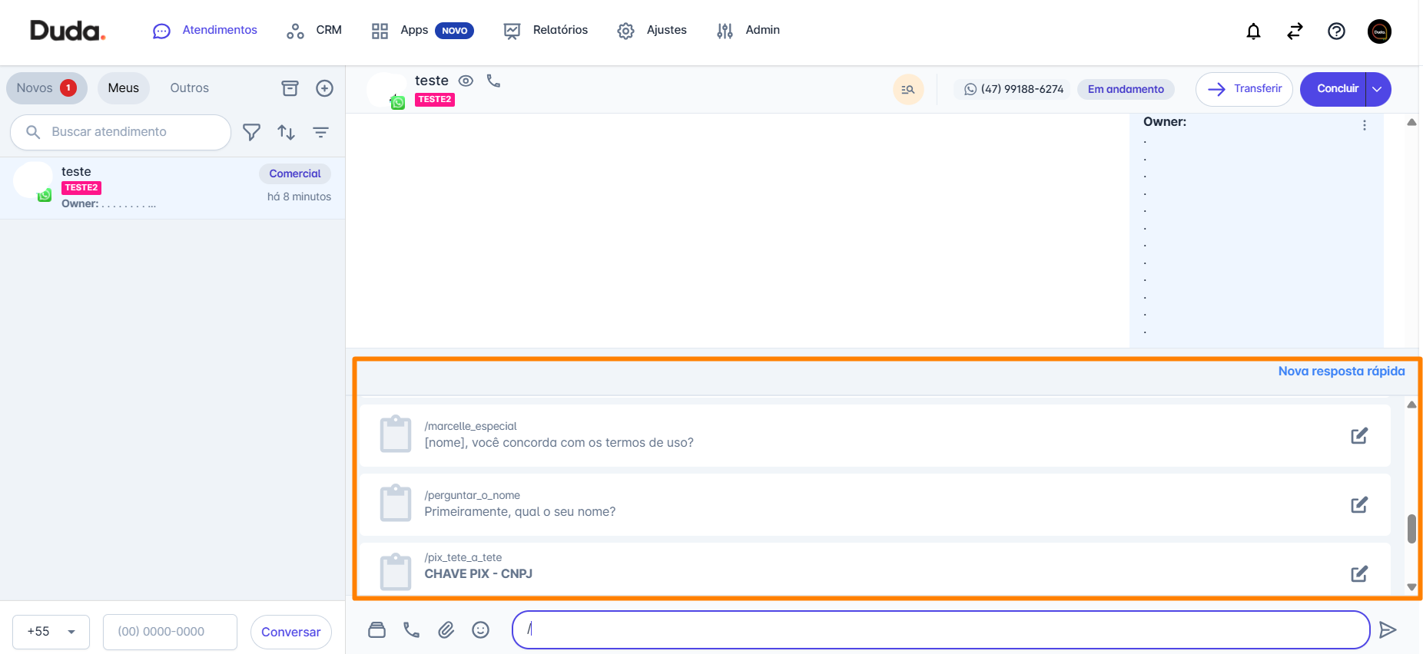Click the attach file paperclip icon
The width and height of the screenshot is (1423, 654).
446,630
